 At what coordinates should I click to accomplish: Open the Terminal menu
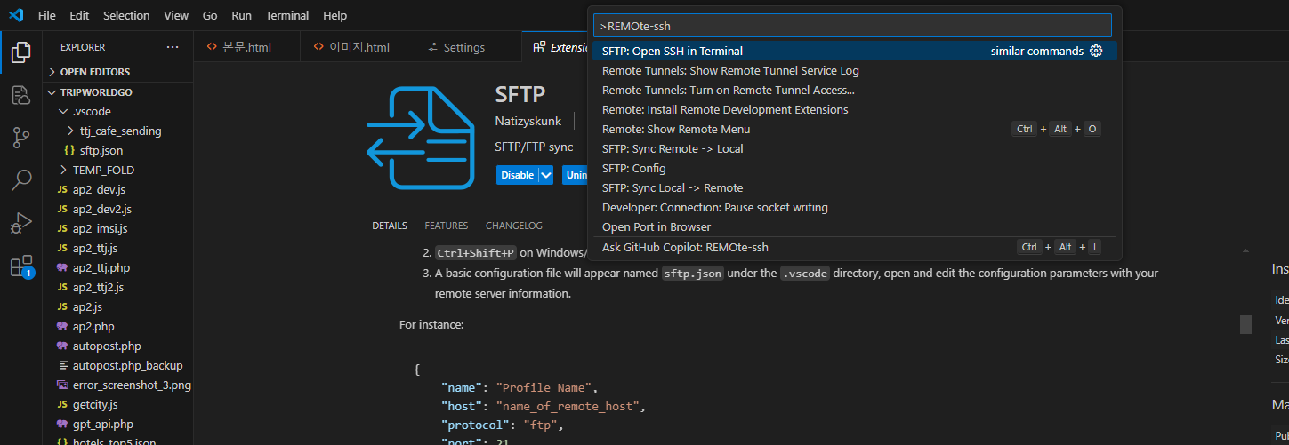[x=287, y=16]
